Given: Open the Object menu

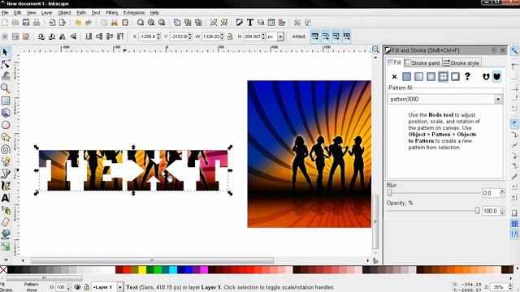Looking at the screenshot, I should (x=64, y=13).
